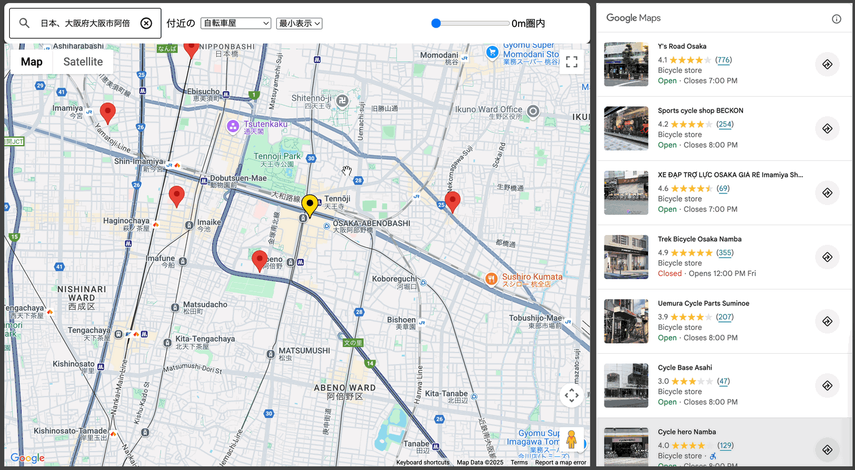Viewport: 855px width, 470px height.
Task: Open 69 reviews link
Action: [x=723, y=188]
